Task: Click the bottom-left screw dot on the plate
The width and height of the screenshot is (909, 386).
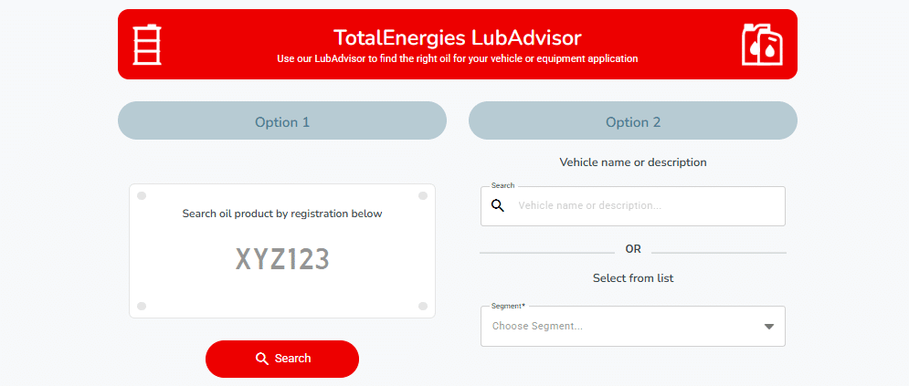Action: [x=142, y=306]
